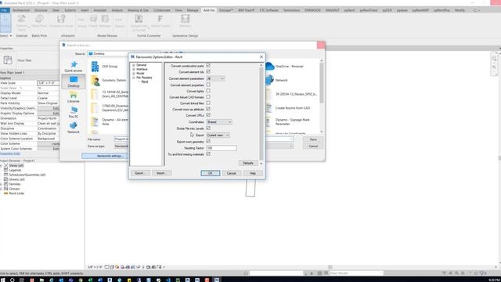This screenshot has width=501, height=282.
Task: Select Libraries in save dialog sidebar
Action: pos(74,97)
